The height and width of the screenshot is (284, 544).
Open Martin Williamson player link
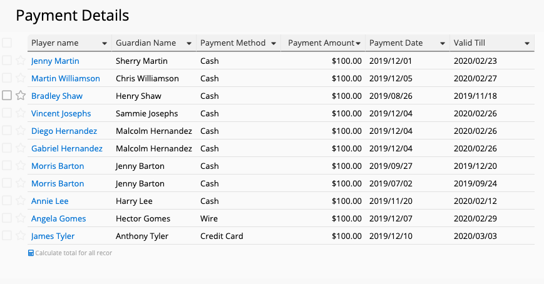pos(66,78)
